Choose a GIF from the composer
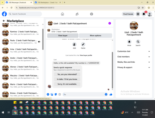 pyautogui.click(x=60, y=94)
